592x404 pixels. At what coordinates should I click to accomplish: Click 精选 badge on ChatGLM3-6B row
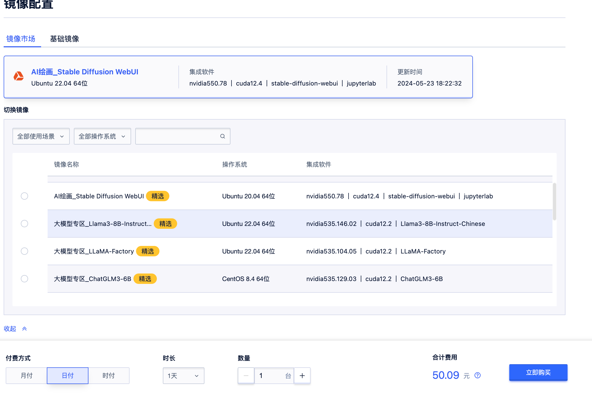[x=145, y=279]
